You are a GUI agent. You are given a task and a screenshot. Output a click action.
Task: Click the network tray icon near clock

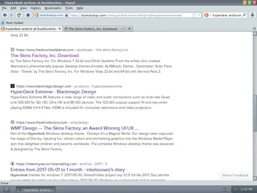click(235, 189)
